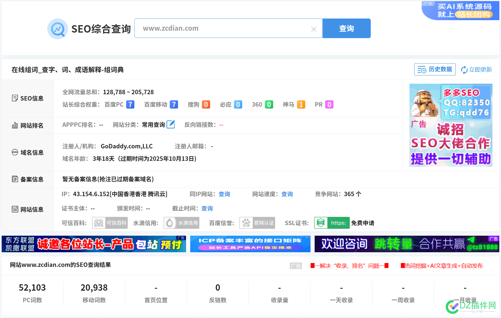Viewport: 501px width, 318px height.
Task: Open the 欢迎咨询 跳转量 banner ad
Action: [x=407, y=244]
